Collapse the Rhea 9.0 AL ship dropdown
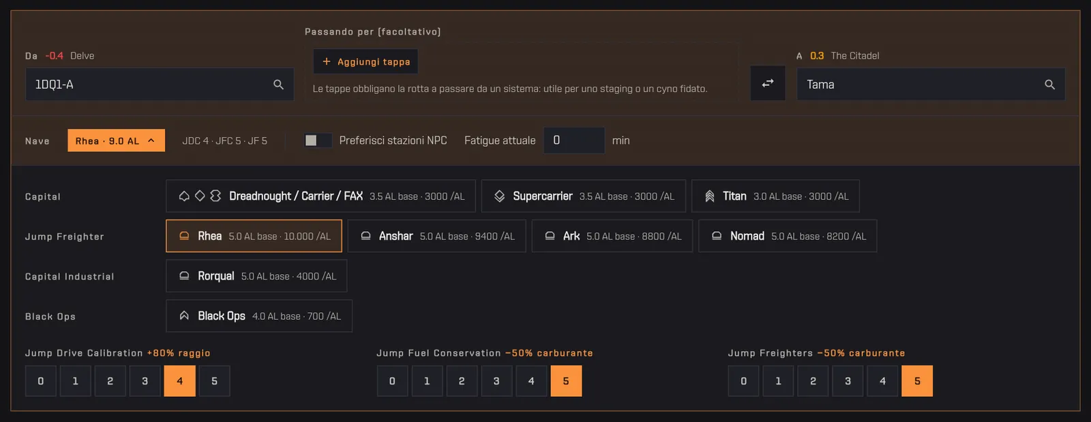 116,140
